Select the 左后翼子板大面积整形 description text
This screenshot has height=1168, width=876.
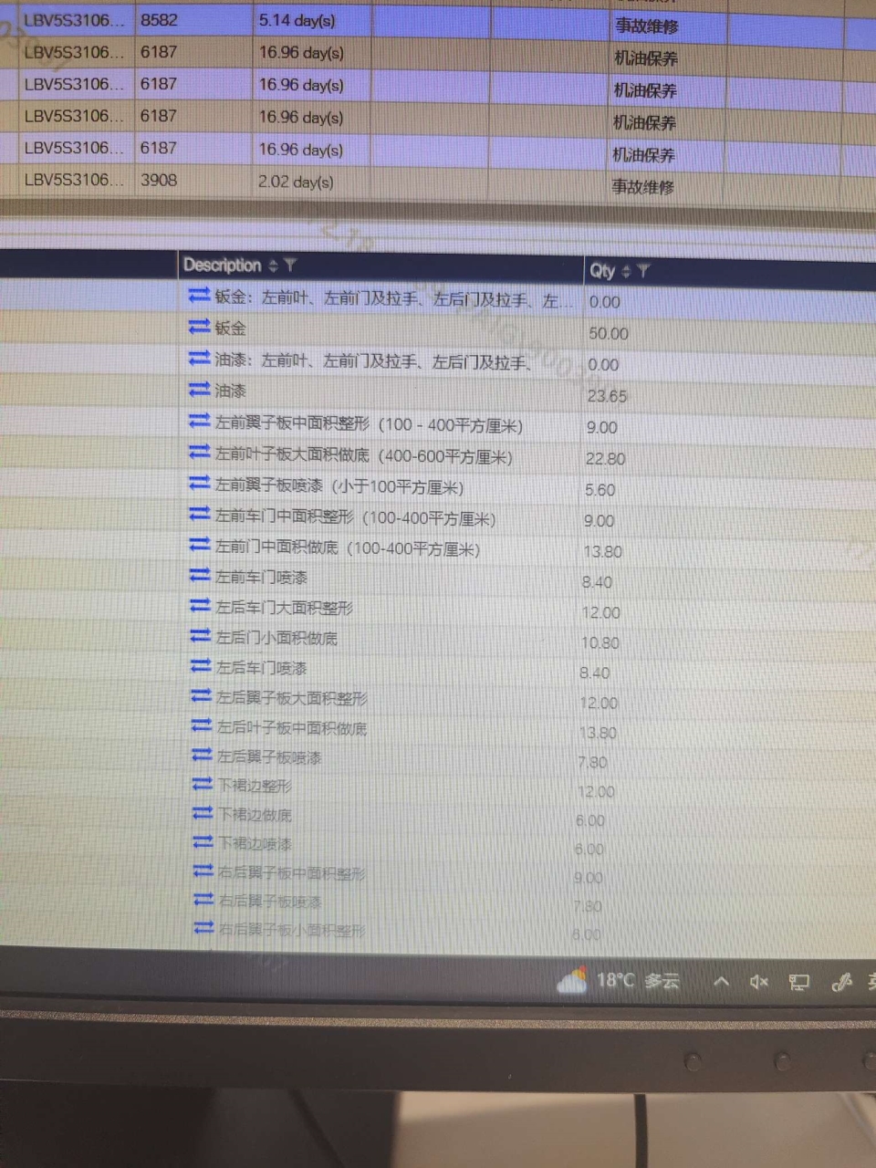pos(292,698)
